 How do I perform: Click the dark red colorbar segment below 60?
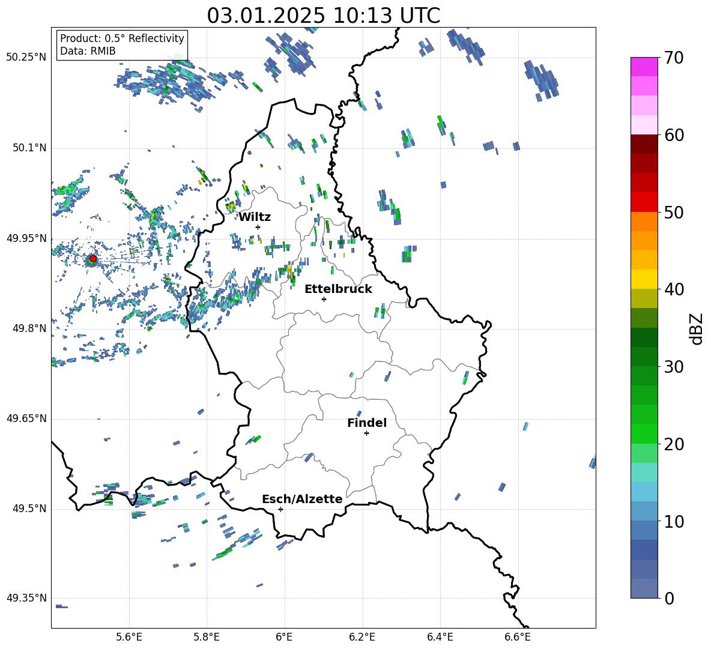point(644,144)
